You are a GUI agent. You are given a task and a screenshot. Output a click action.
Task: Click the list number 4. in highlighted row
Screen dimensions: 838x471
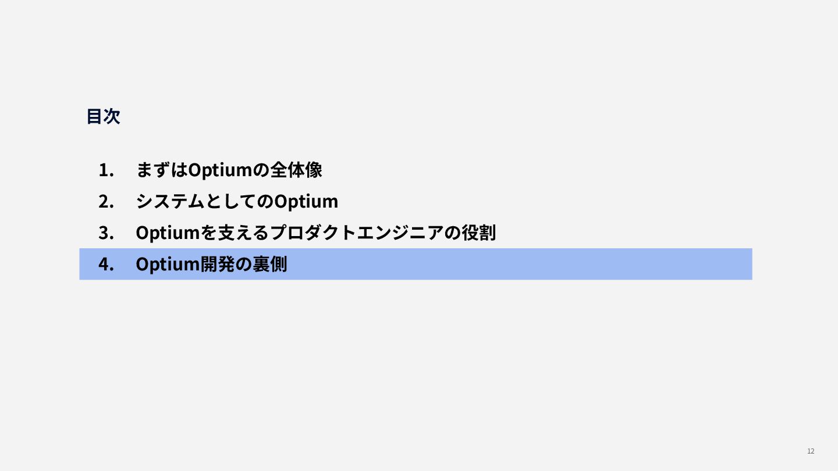click(105, 264)
